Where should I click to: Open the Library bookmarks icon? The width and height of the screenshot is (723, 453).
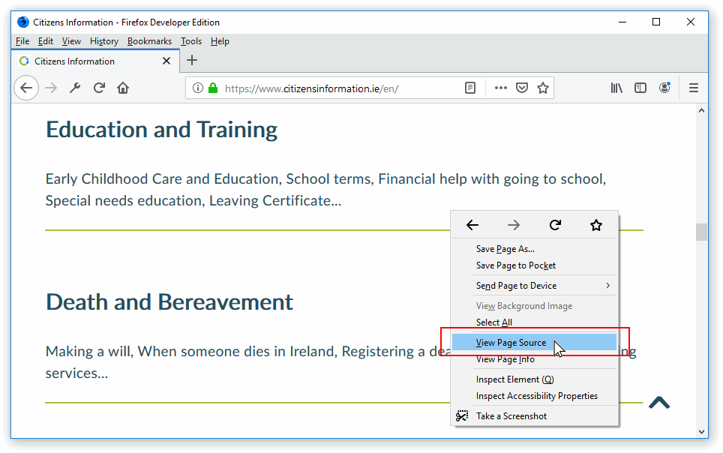[616, 88]
